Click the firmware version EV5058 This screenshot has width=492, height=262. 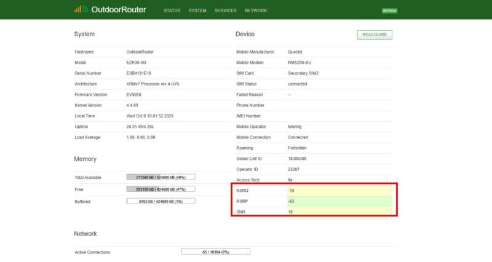(133, 95)
